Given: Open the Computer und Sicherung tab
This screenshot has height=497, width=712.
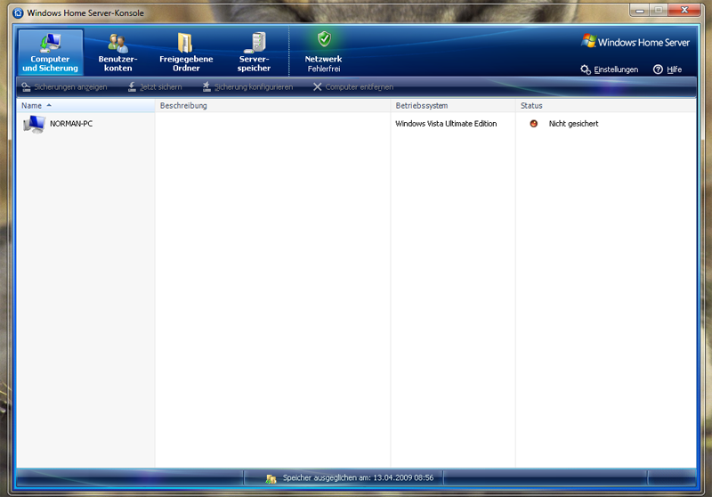Looking at the screenshot, I should point(50,52).
